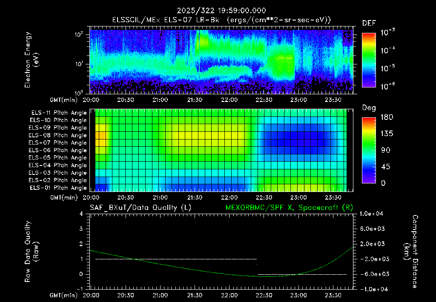Click the timestamp title 2025/322 19:59:00.000
436x302 pixels.
[x=221, y=11]
